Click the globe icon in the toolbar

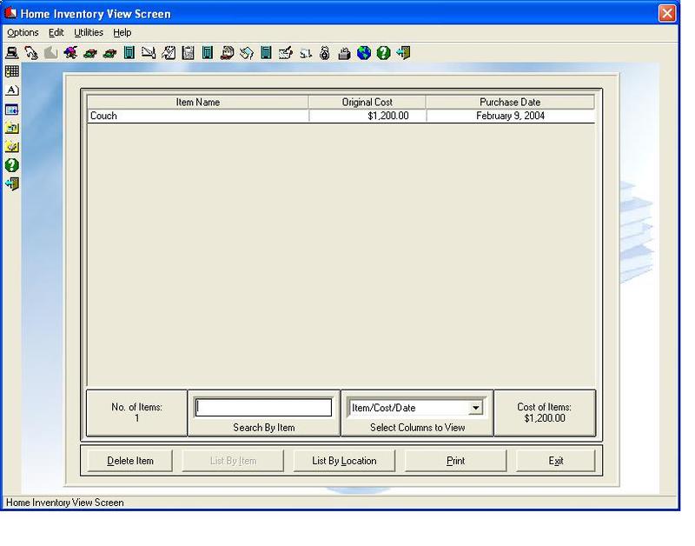coord(364,53)
